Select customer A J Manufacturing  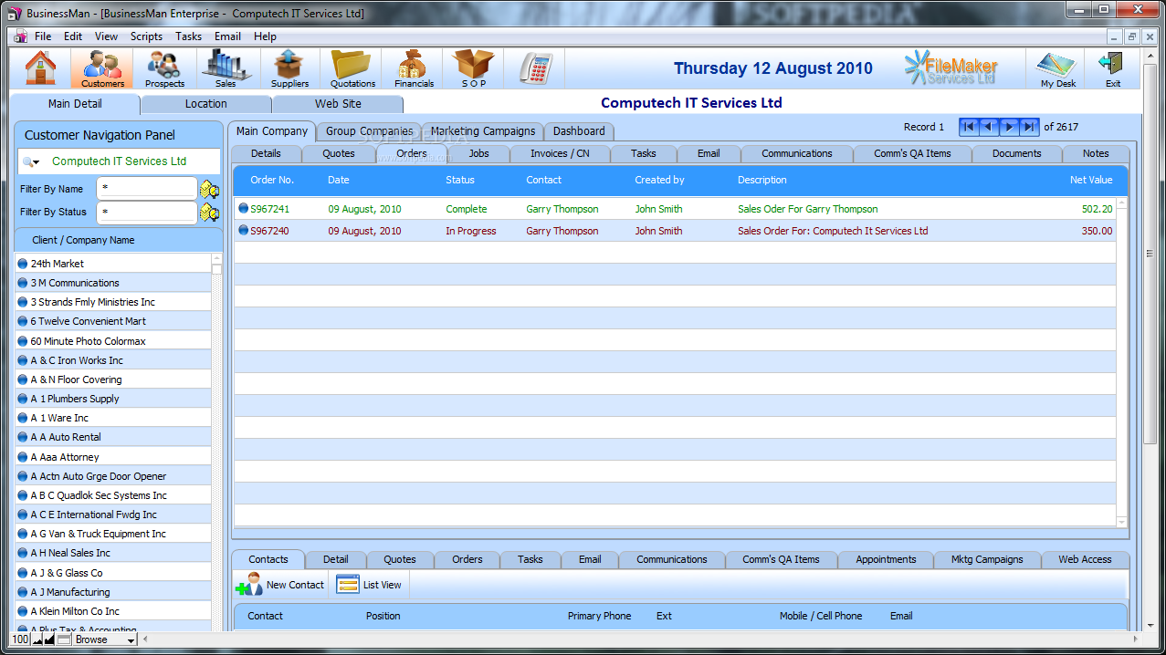(113, 592)
